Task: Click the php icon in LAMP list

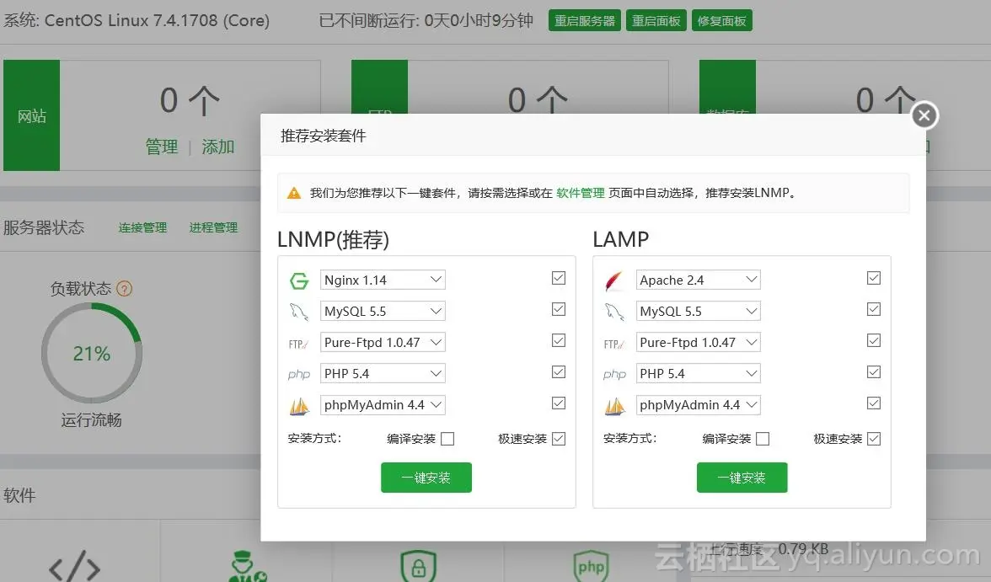Action: [614, 375]
